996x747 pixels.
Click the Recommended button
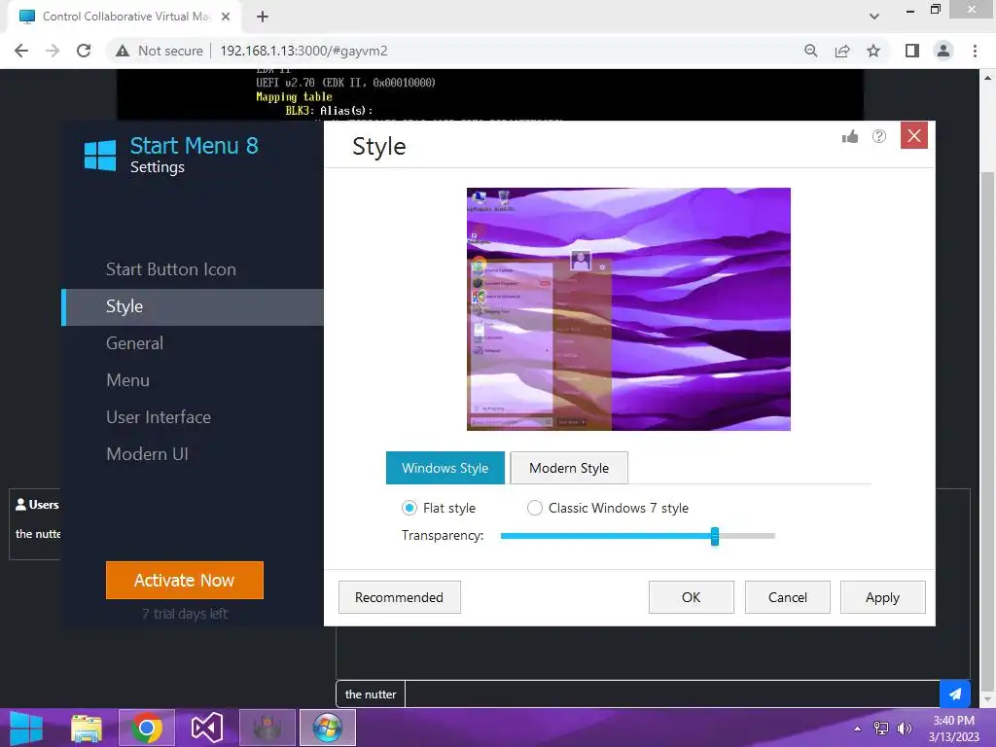[x=399, y=597]
